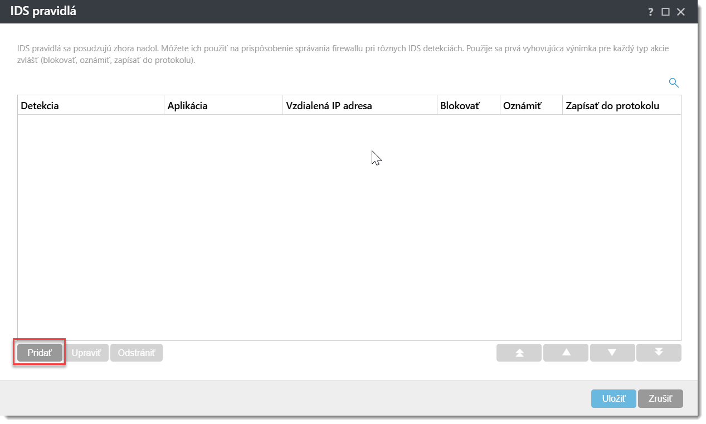Screen dimensions: 706x424
Task: Click the Oznámiť column header
Action: (531, 105)
